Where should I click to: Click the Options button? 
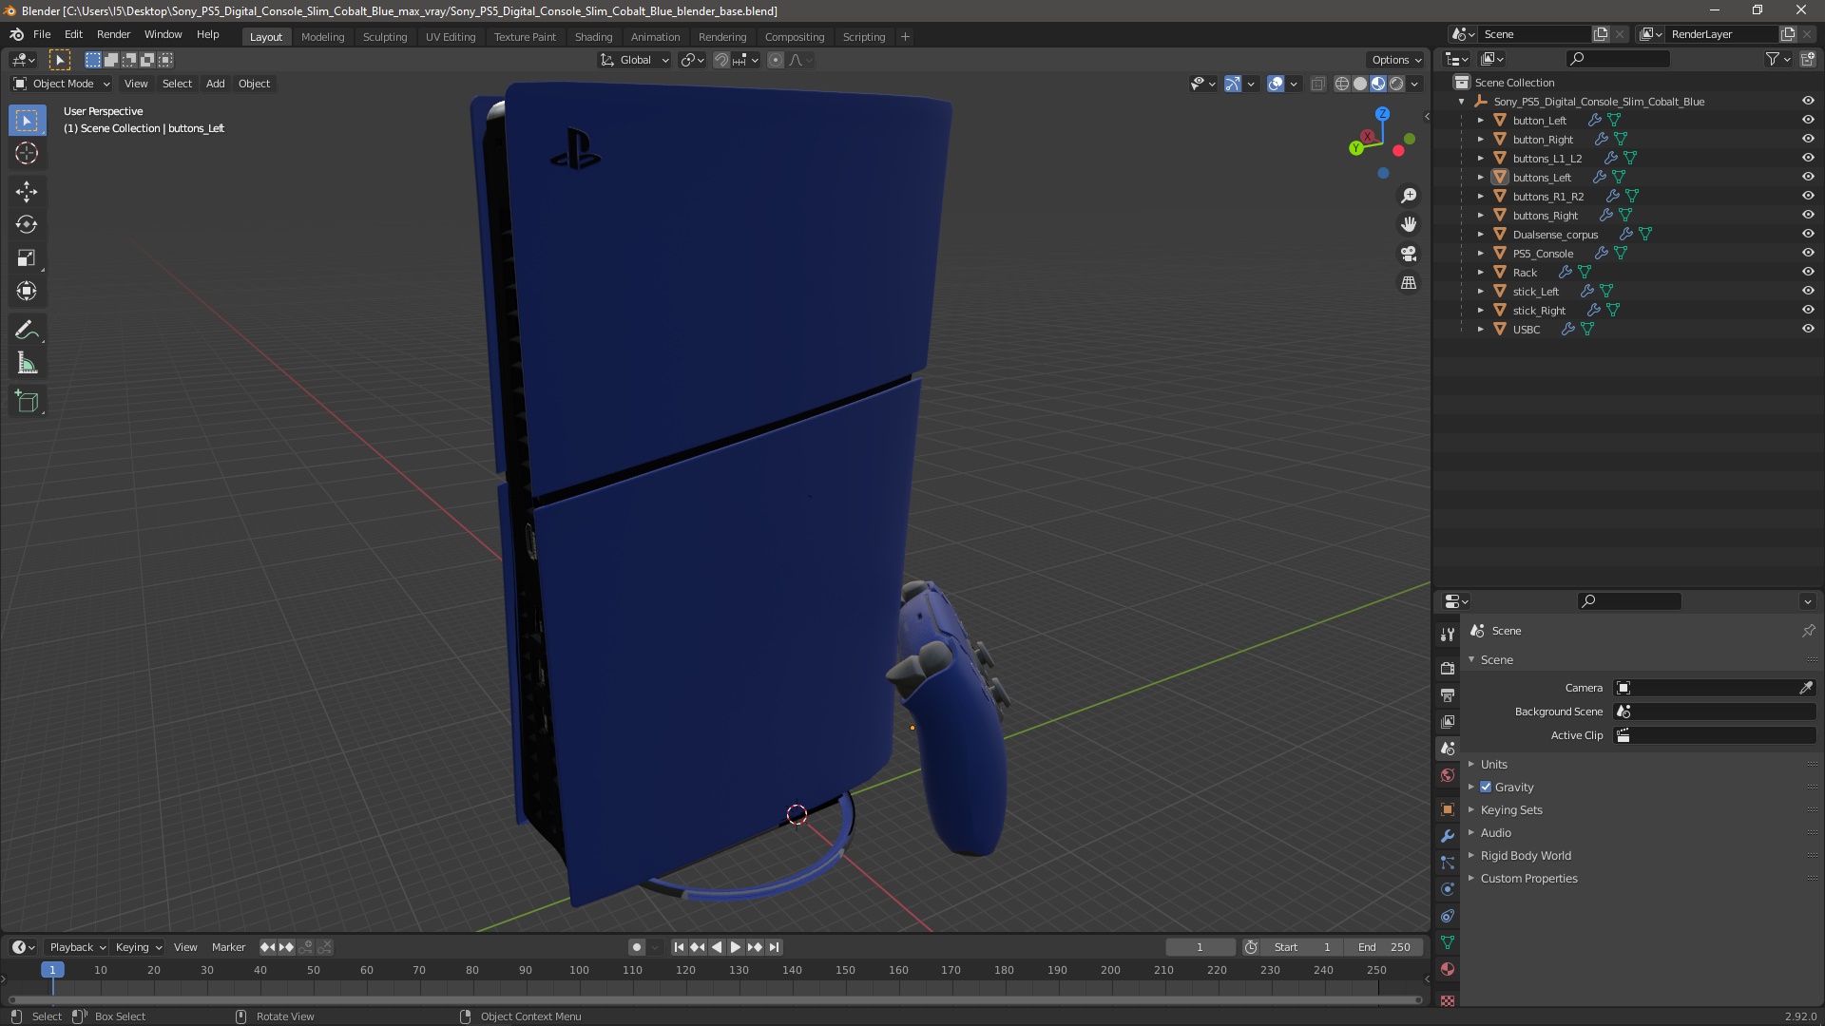tap(1394, 60)
